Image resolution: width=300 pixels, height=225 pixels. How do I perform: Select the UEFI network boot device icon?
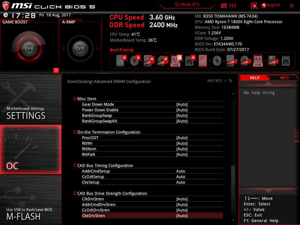tap(190, 61)
